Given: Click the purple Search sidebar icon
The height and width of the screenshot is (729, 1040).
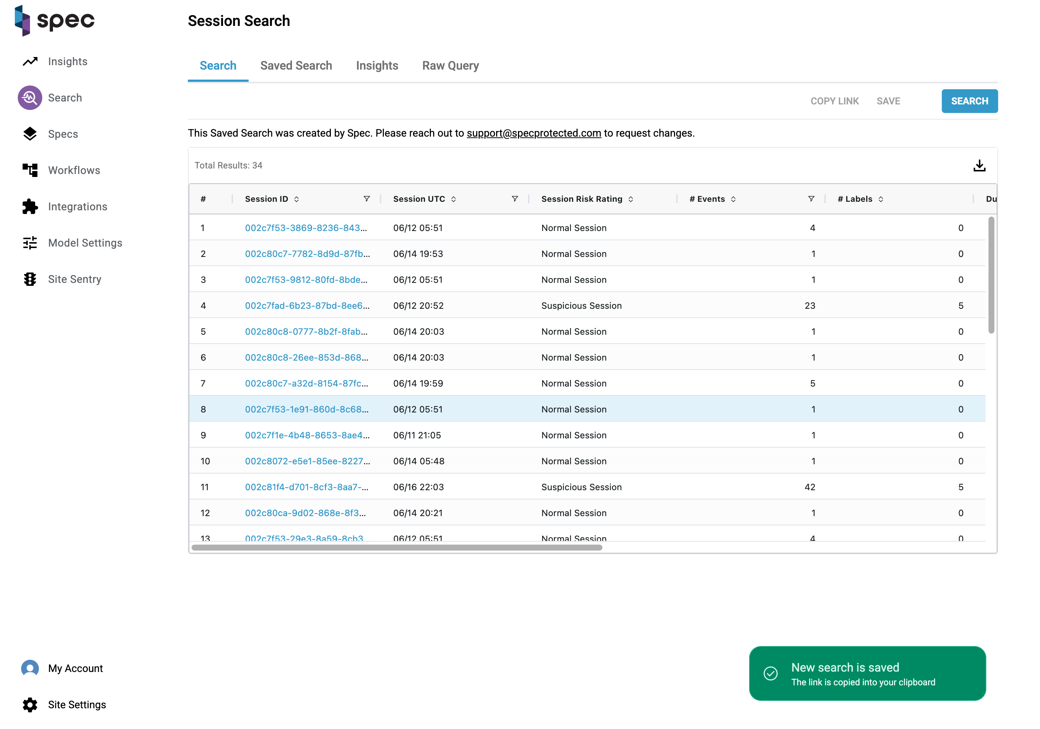Looking at the screenshot, I should [x=30, y=98].
